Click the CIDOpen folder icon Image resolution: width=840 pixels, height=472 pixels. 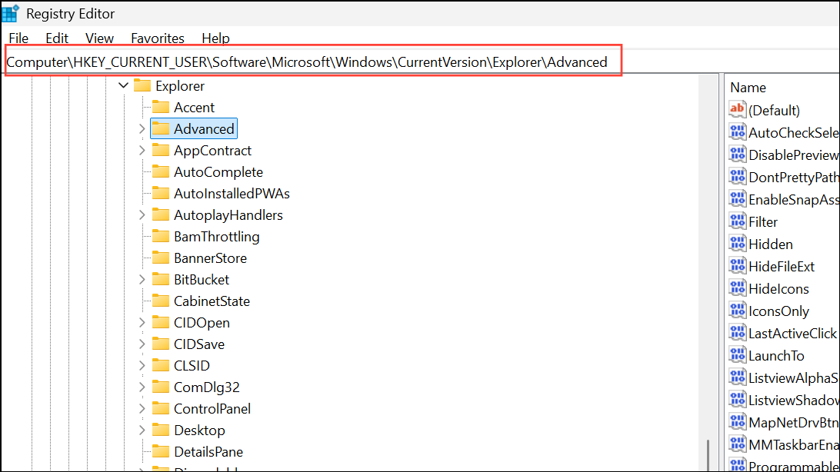point(161,322)
